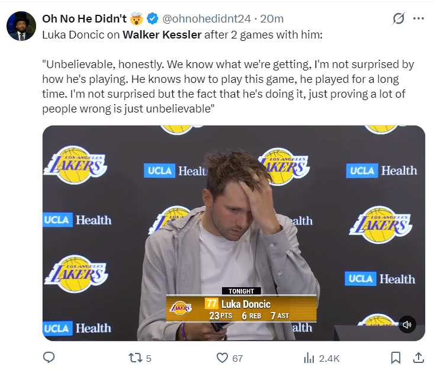Open the reply comment icon
The image size is (434, 373).
point(49,358)
